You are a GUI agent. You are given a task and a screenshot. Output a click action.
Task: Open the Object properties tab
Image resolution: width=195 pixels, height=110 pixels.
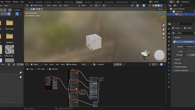(x=169, y=59)
